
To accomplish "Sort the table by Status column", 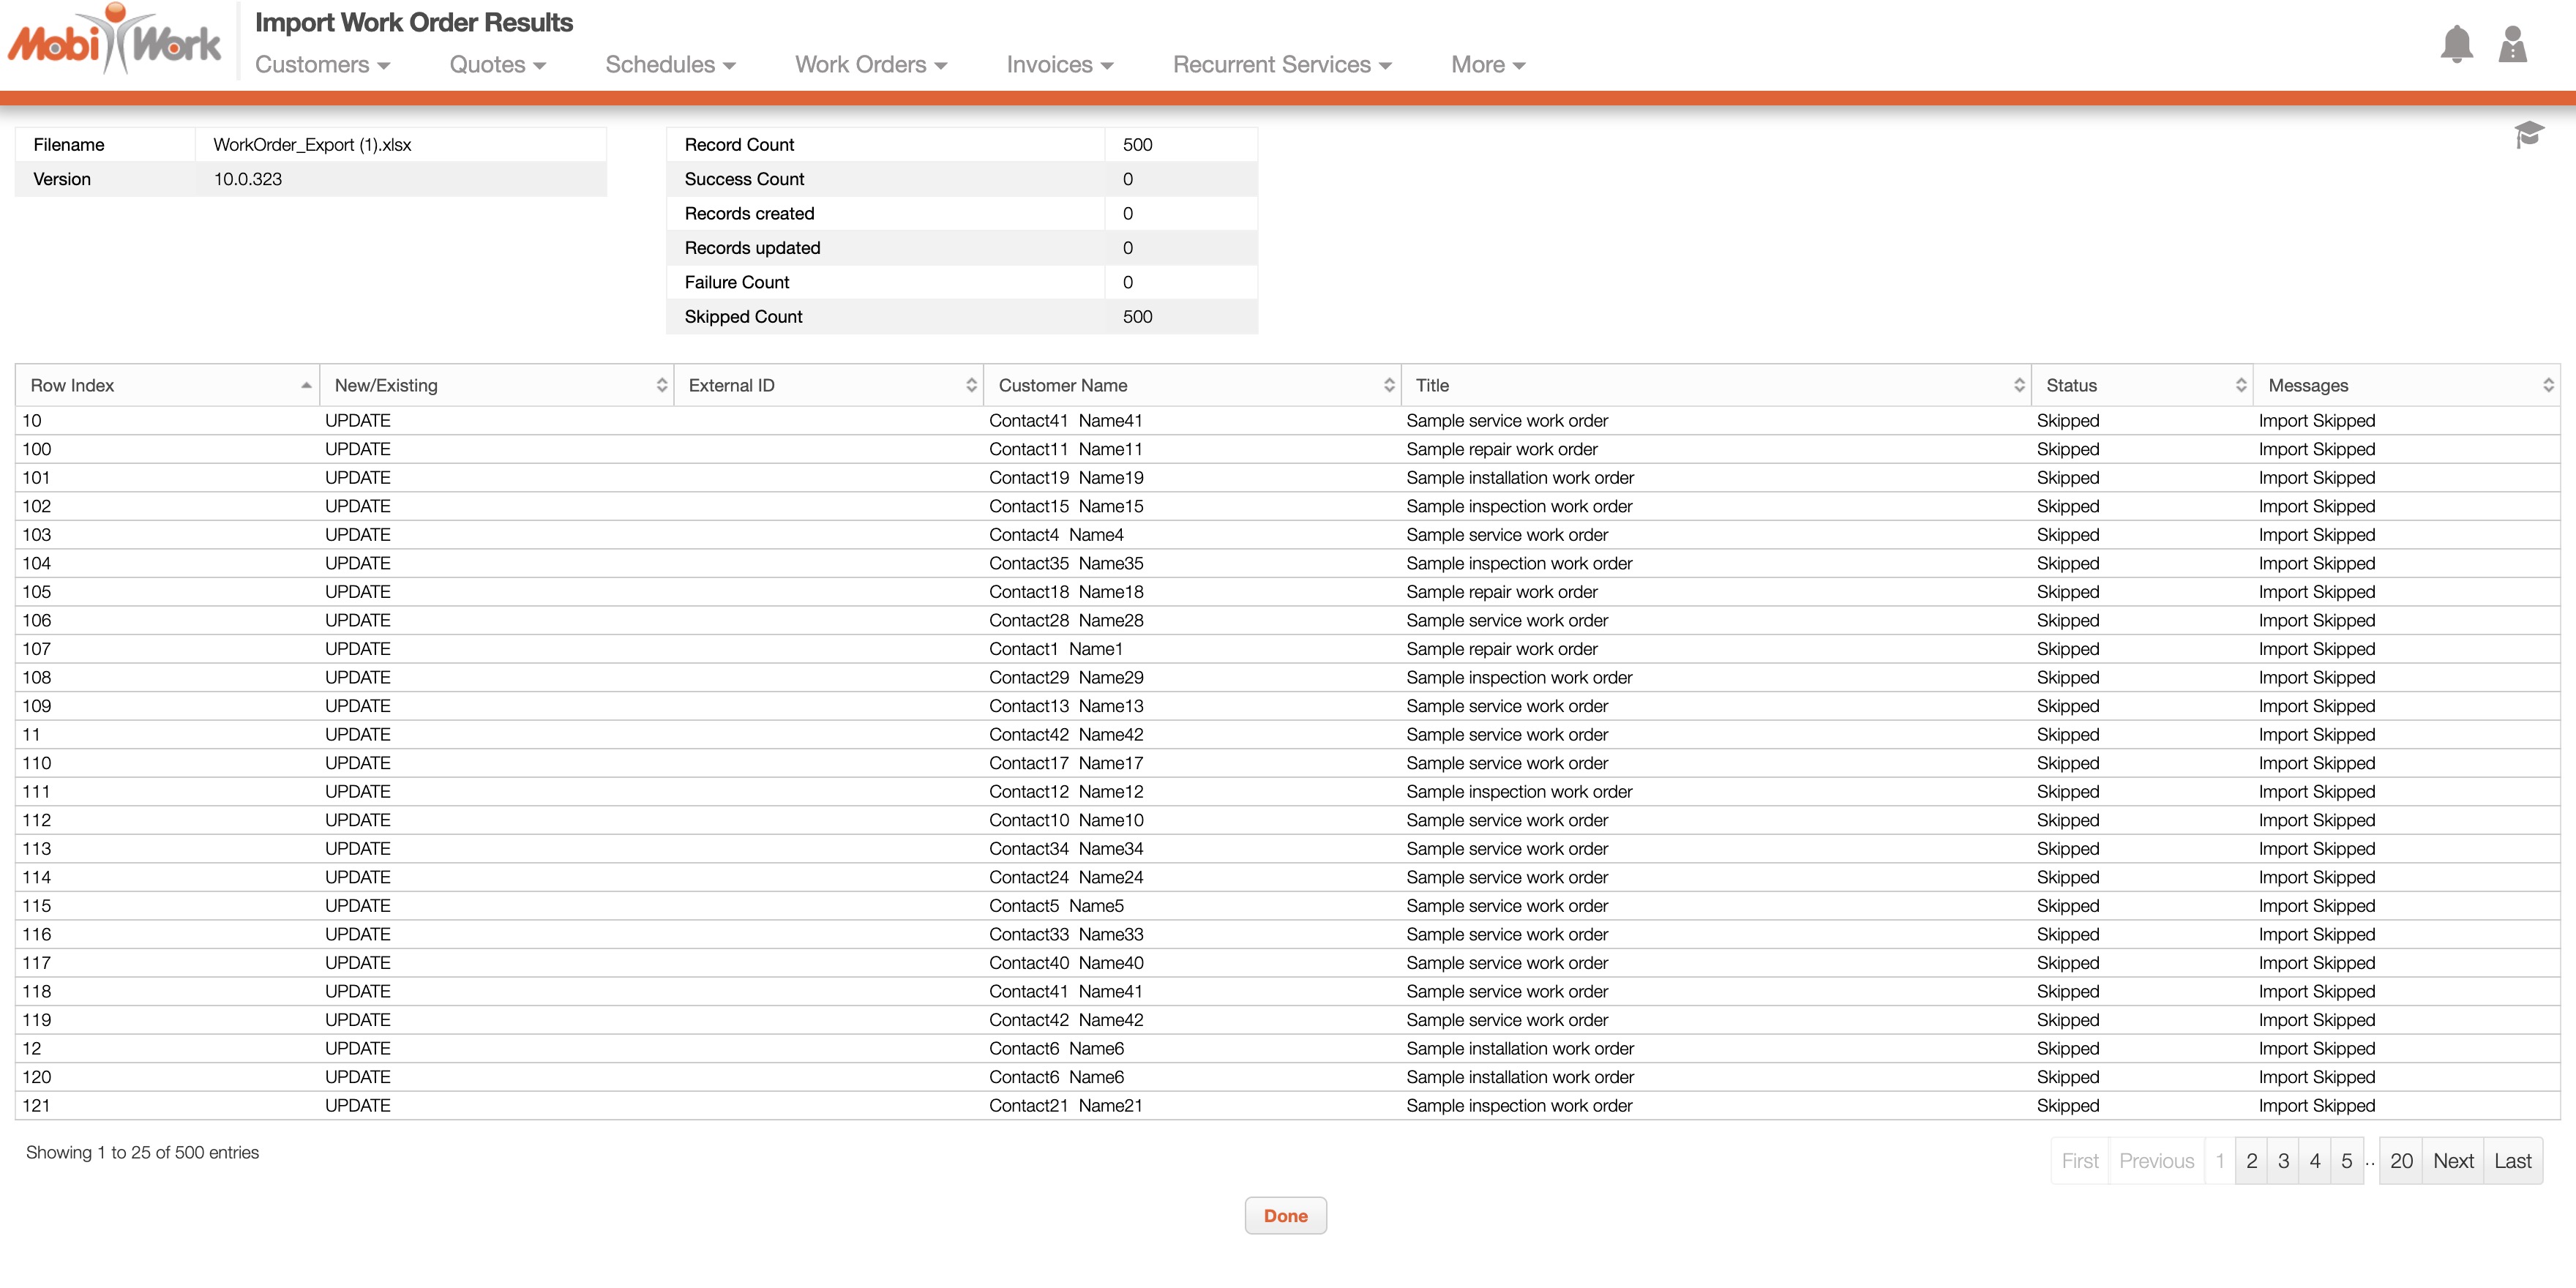I will (2240, 386).
